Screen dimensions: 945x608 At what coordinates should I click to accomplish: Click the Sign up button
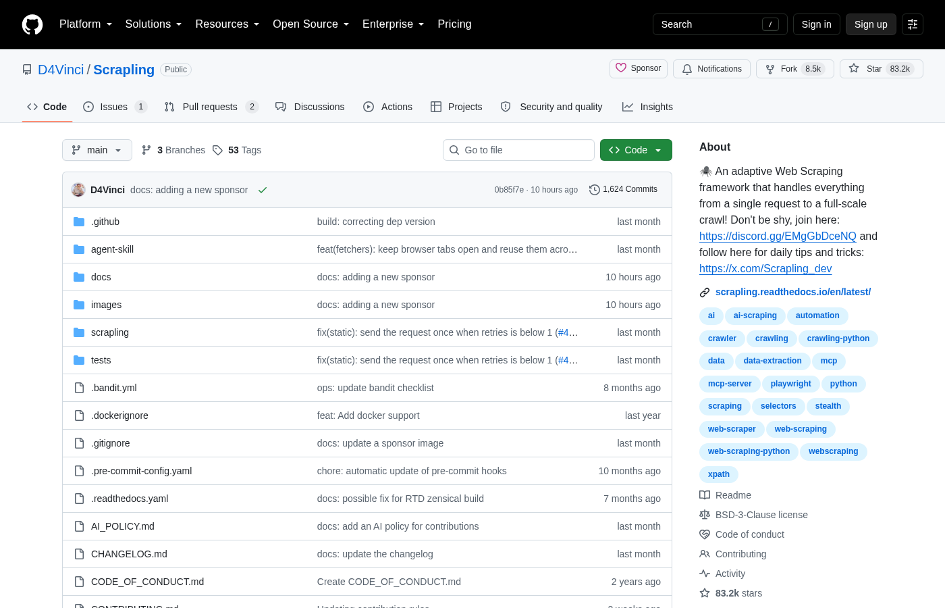(871, 24)
